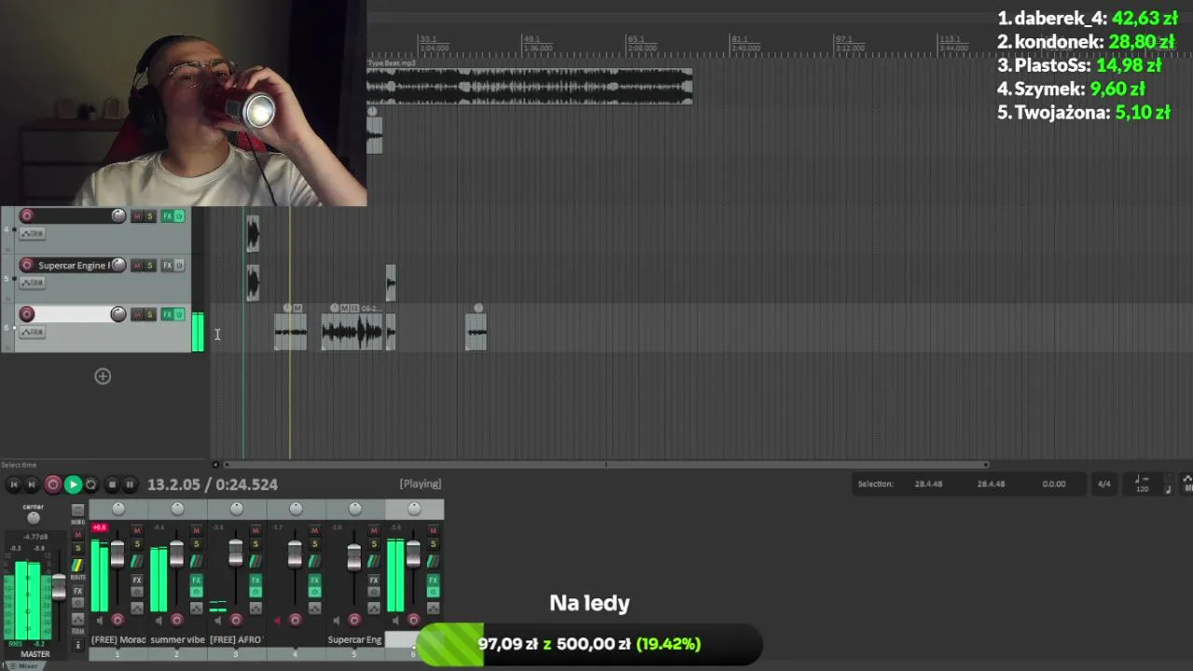Open TRIM envelope button on Supercar Engine track
1193x671 pixels.
pyautogui.click(x=33, y=282)
